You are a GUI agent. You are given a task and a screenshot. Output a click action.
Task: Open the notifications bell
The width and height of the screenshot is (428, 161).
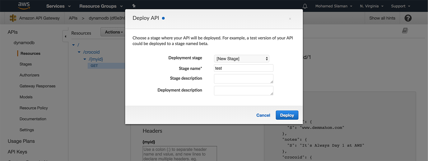[x=305, y=6]
